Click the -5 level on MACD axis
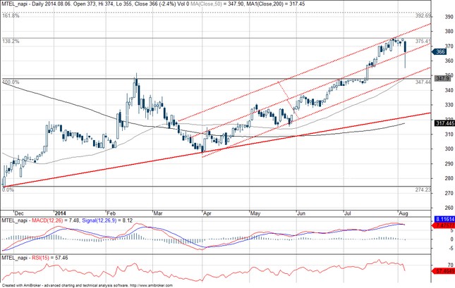 coord(451,249)
